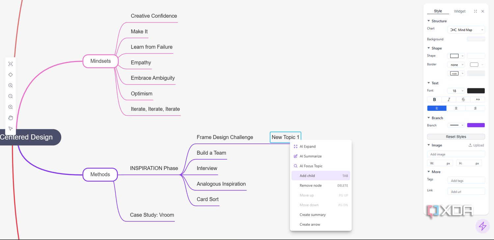Image resolution: width=494 pixels, height=240 pixels.
Task: Click the purple lightning bolt button
Action: point(482,226)
